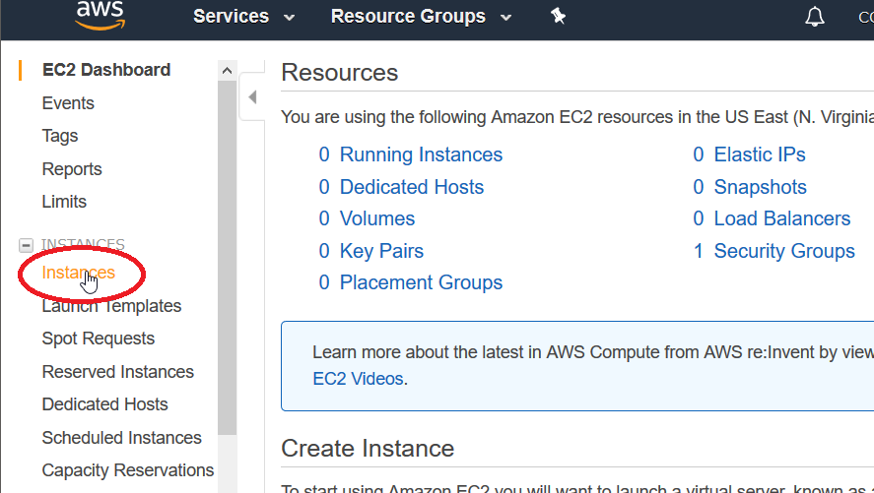874x493 pixels.
Task: Open the Services dropdown menu
Action: coord(243,16)
